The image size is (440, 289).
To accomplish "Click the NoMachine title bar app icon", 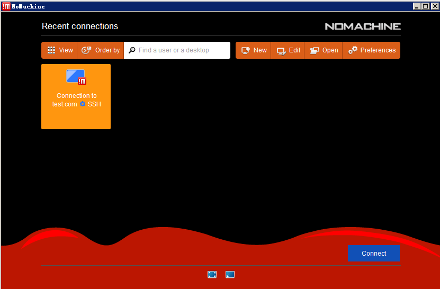I will 6,6.
